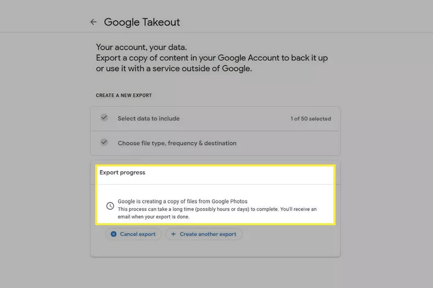Click the Google Photos copy status text
Image resolution: width=433 pixels, height=288 pixels.
click(183, 201)
